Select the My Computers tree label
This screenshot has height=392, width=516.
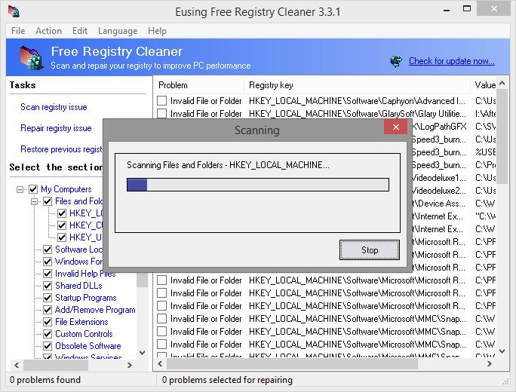click(x=66, y=189)
